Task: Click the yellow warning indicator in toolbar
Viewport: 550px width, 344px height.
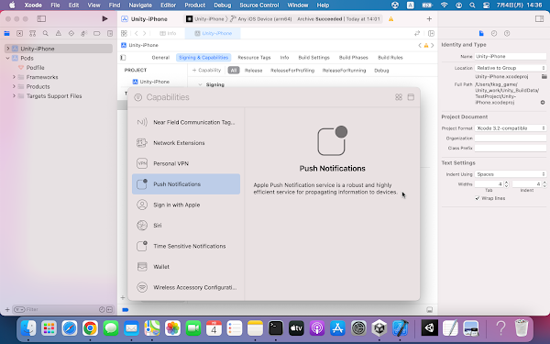Action: point(390,19)
